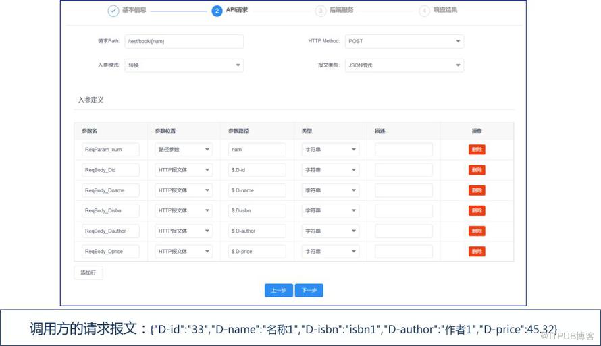Open the HTTP Method POST dropdown

(x=404, y=41)
